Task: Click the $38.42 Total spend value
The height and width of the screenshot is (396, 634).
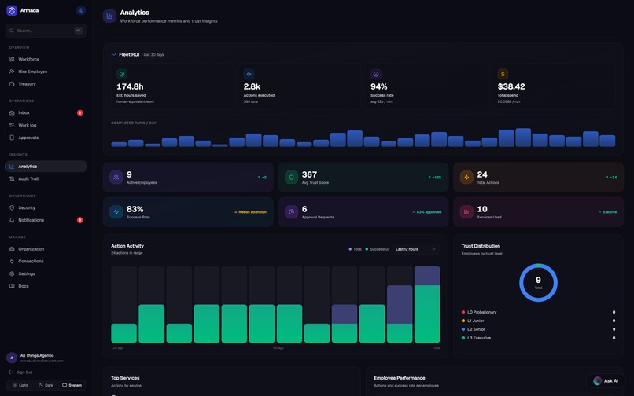Action: [x=511, y=86]
